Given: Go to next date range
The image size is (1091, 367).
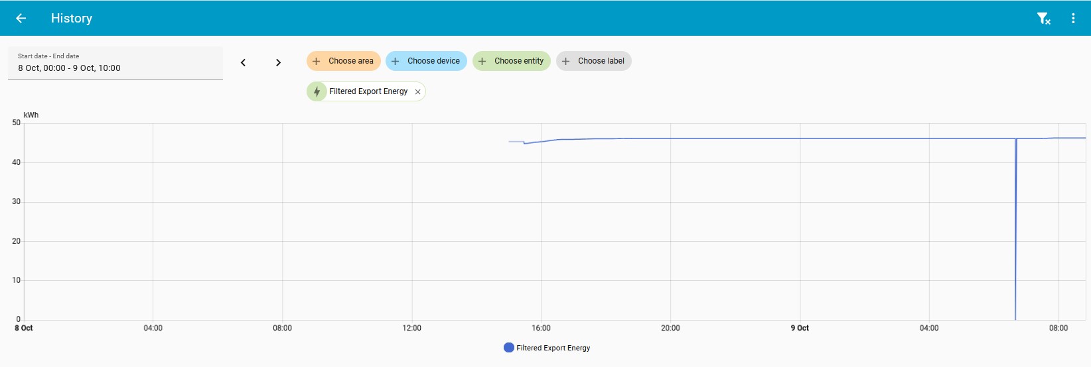Looking at the screenshot, I should (x=278, y=62).
